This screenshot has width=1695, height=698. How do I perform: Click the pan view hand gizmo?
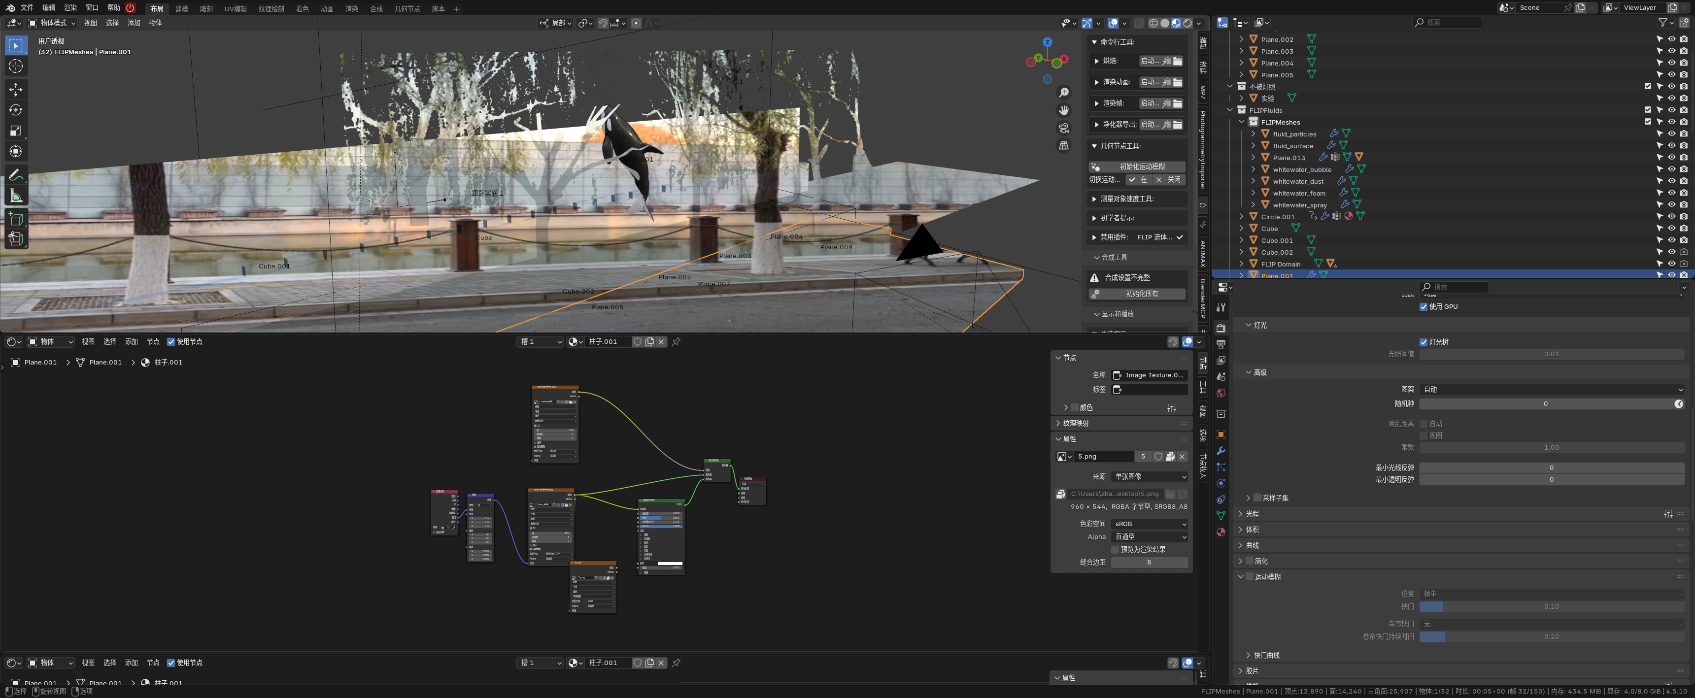[x=1063, y=110]
